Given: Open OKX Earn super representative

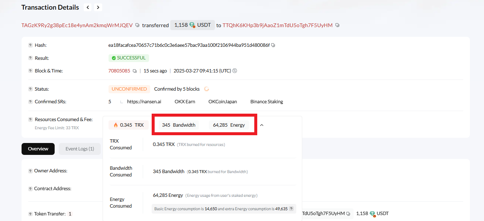Looking at the screenshot, I should click(x=185, y=102).
